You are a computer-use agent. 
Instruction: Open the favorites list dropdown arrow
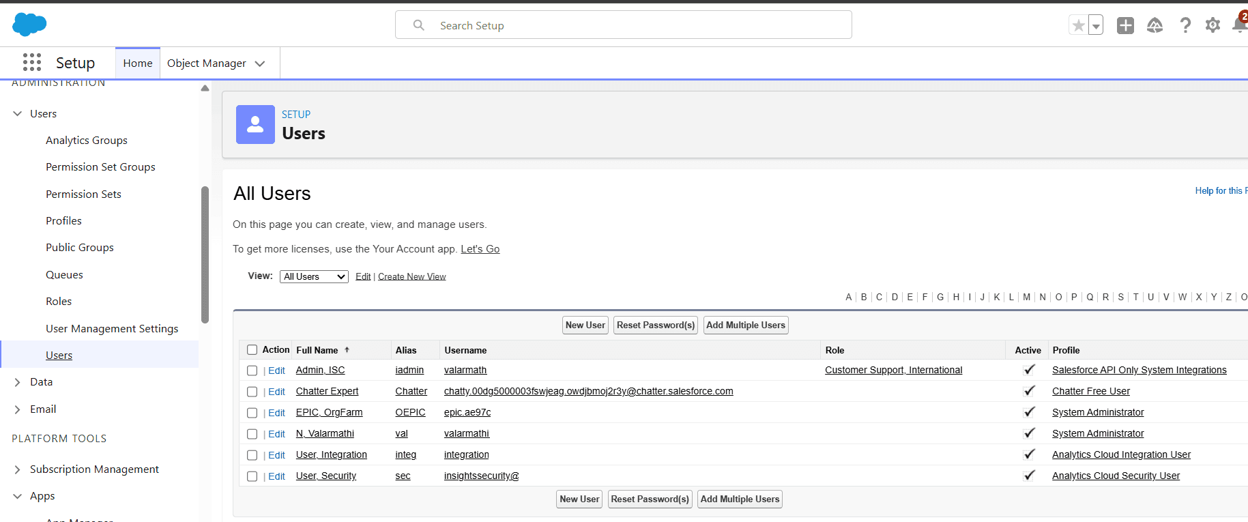(1096, 25)
